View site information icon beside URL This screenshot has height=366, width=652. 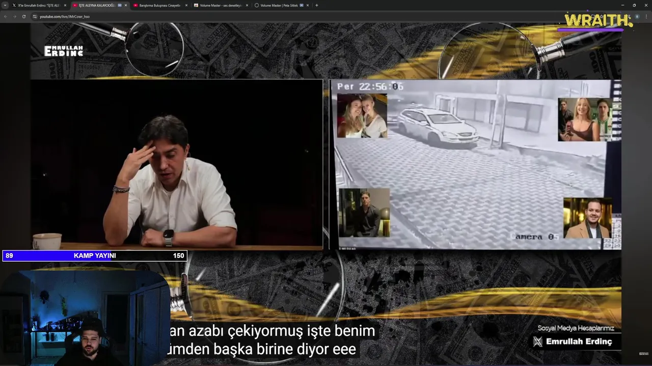click(35, 16)
